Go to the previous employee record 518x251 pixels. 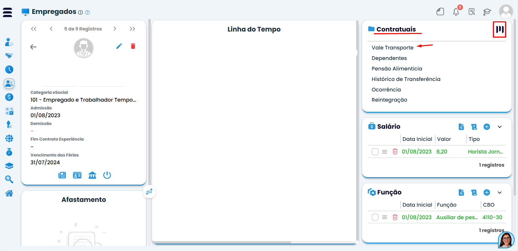click(x=51, y=29)
